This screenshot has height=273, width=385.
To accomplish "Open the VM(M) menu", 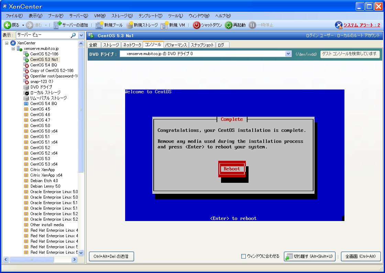I will coord(100,16).
